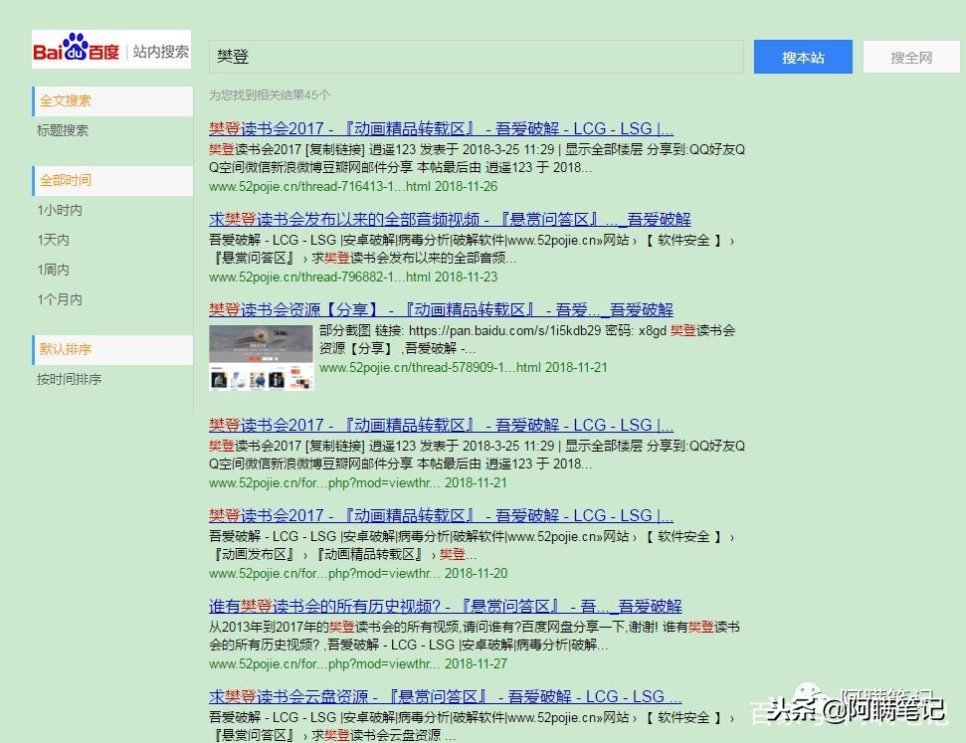Open the thumbnail preview of 樊登读书会资源 result
966x743 pixels.
click(x=261, y=356)
